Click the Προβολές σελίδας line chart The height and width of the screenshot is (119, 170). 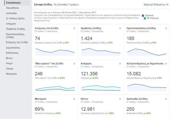pyautogui.click(x=101, y=52)
